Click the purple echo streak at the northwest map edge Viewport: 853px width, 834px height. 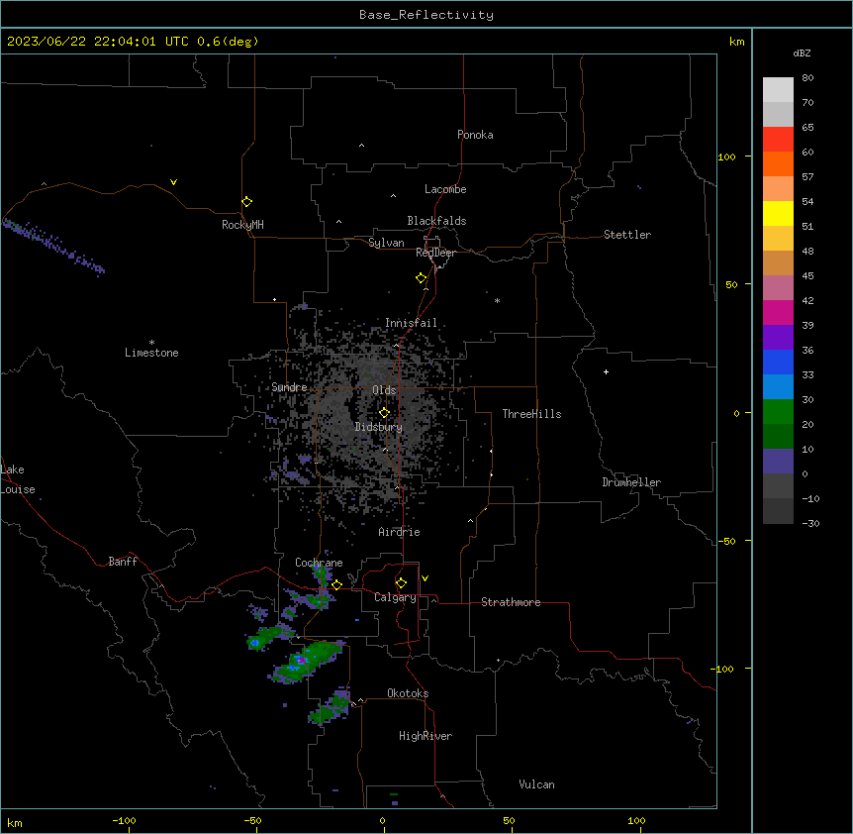click(x=52, y=246)
